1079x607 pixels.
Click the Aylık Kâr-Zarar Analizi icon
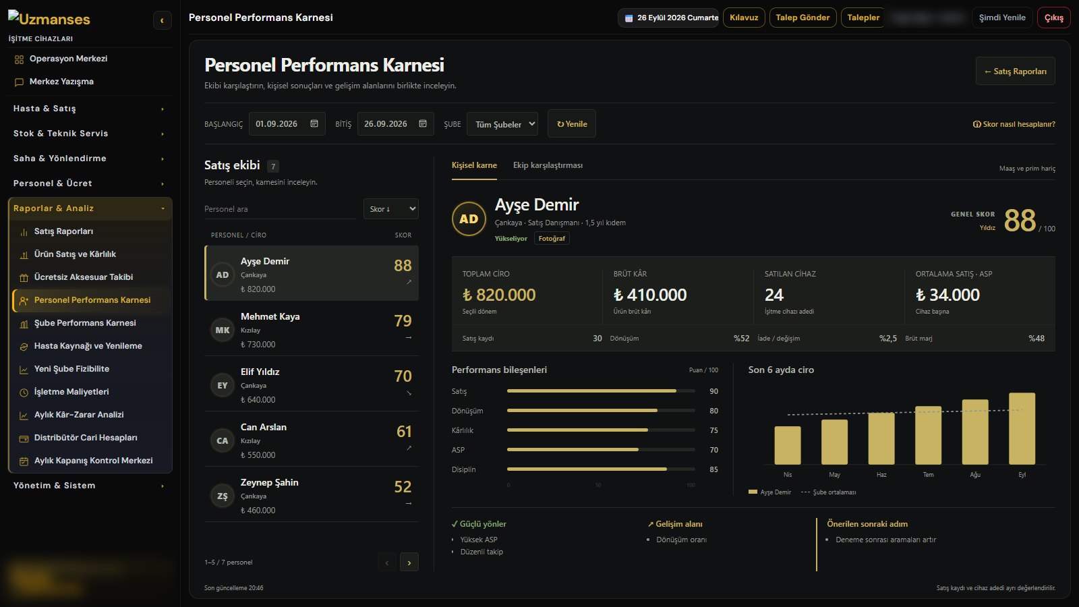[x=24, y=415]
